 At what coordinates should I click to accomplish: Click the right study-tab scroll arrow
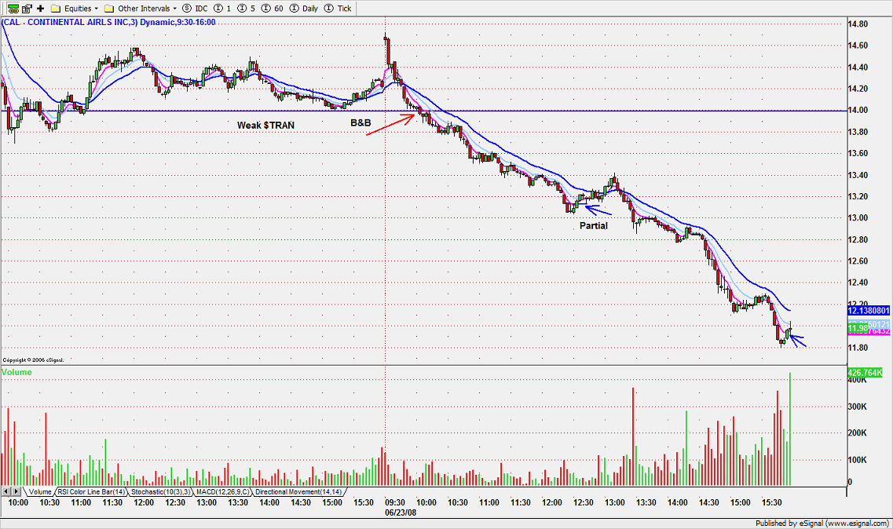pyautogui.click(x=17, y=491)
